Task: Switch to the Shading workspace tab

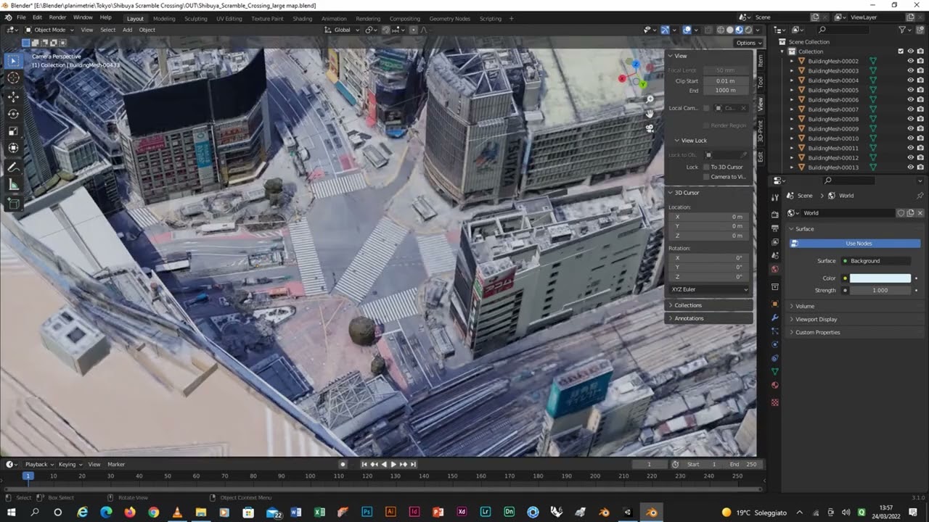Action: (x=302, y=18)
